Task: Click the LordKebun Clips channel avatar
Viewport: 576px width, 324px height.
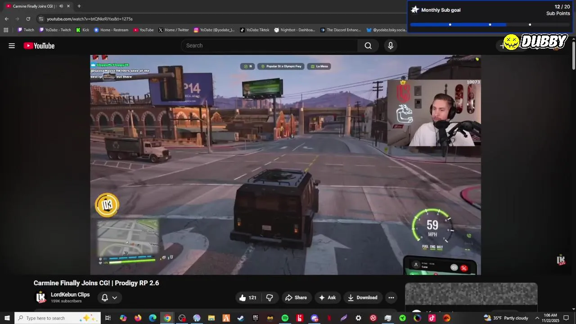Action: 41,297
